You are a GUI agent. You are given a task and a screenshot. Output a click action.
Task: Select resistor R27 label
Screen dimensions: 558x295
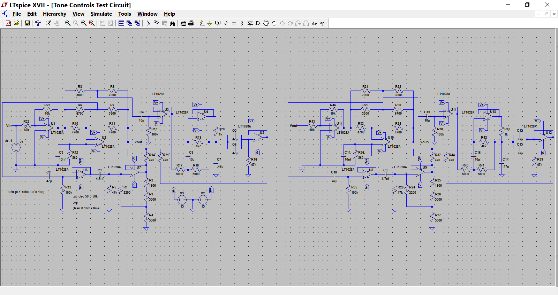click(x=438, y=215)
